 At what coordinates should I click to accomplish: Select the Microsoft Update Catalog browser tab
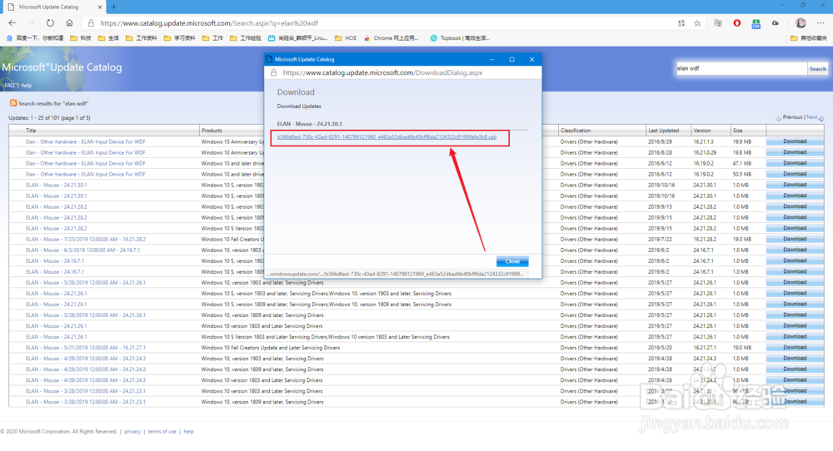tap(53, 7)
